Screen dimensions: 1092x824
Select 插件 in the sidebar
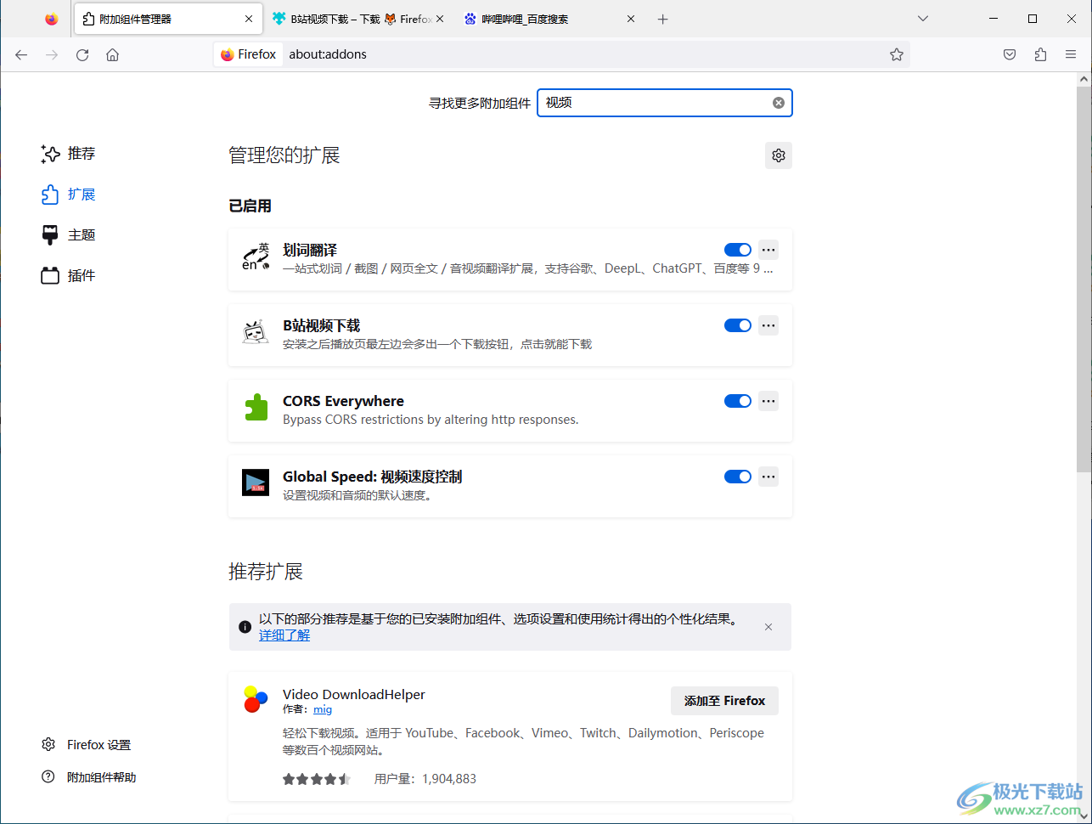(x=68, y=276)
